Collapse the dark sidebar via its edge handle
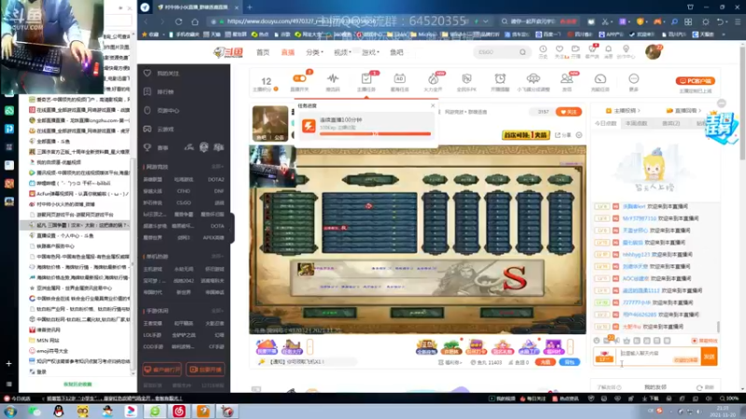The image size is (746, 419). point(231,228)
